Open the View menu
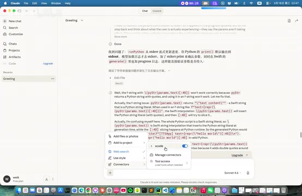 click(x=44, y=3)
